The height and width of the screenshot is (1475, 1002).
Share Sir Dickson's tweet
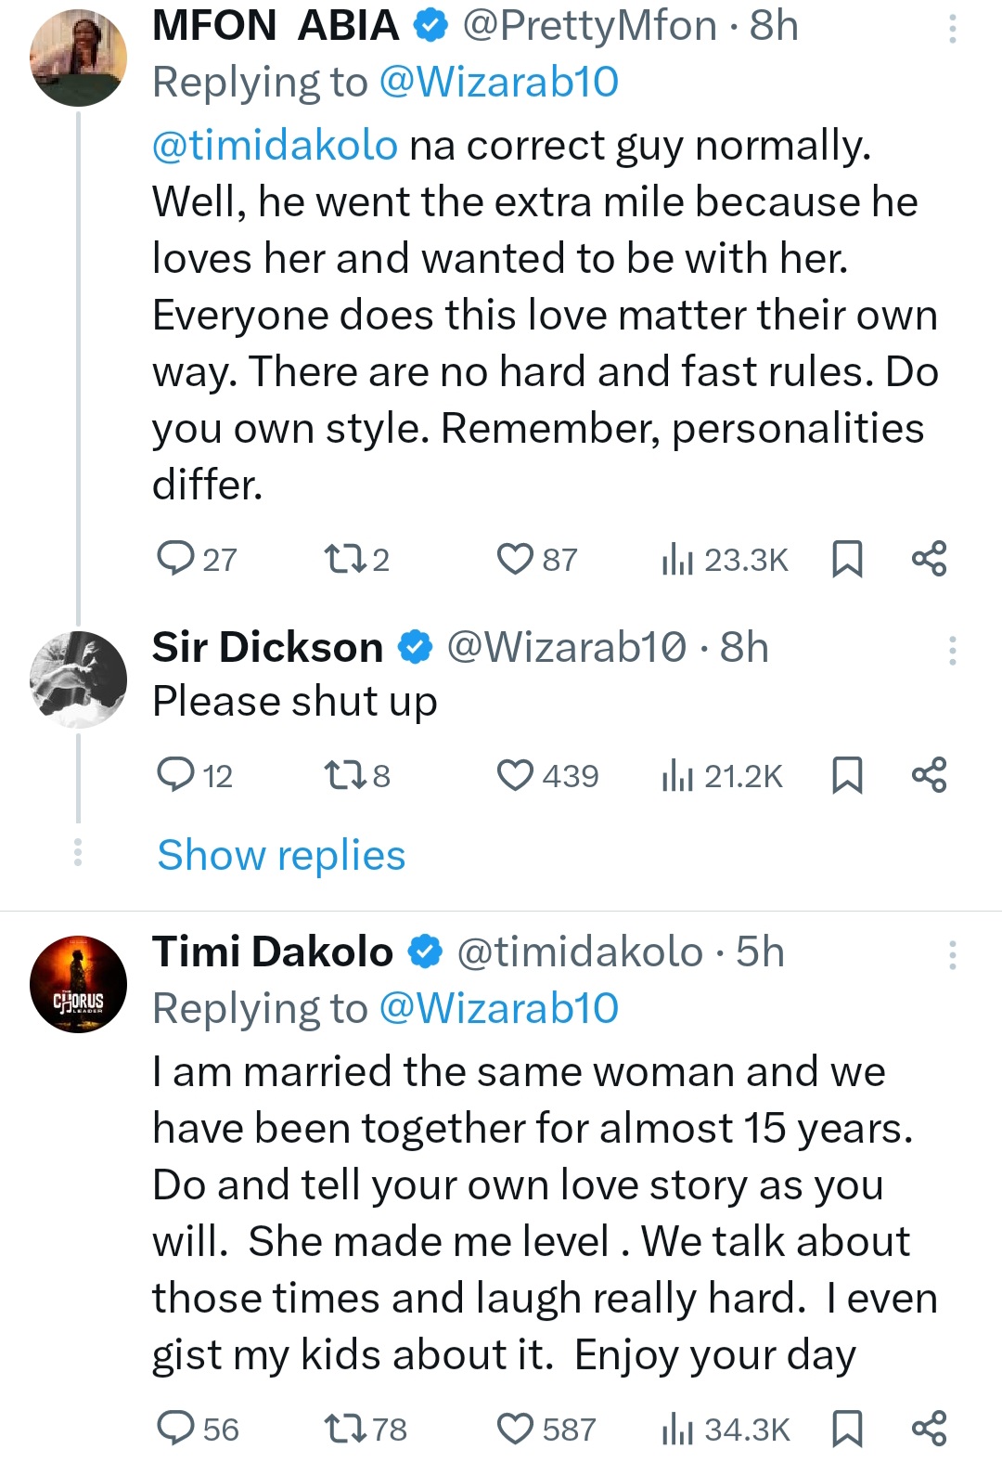point(929,775)
